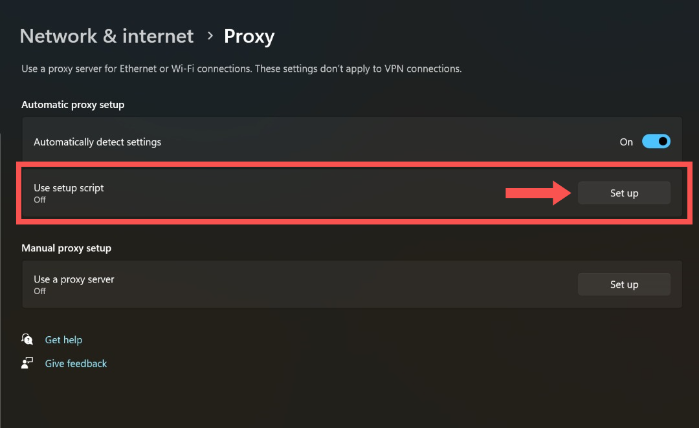The width and height of the screenshot is (699, 428).
Task: Click the Get help headset icon
Action: 27,339
